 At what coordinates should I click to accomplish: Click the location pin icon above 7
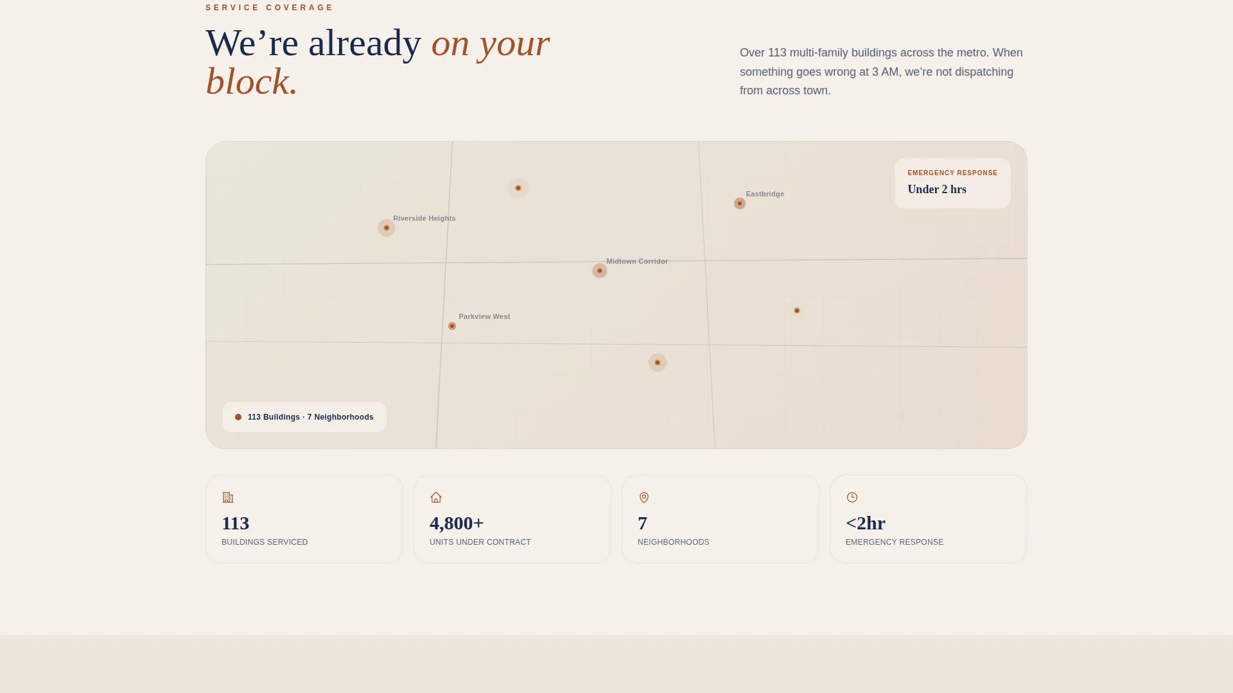[x=644, y=497]
